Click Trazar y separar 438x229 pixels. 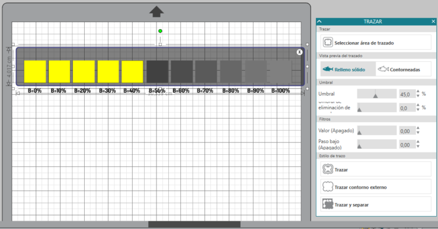pos(376,204)
